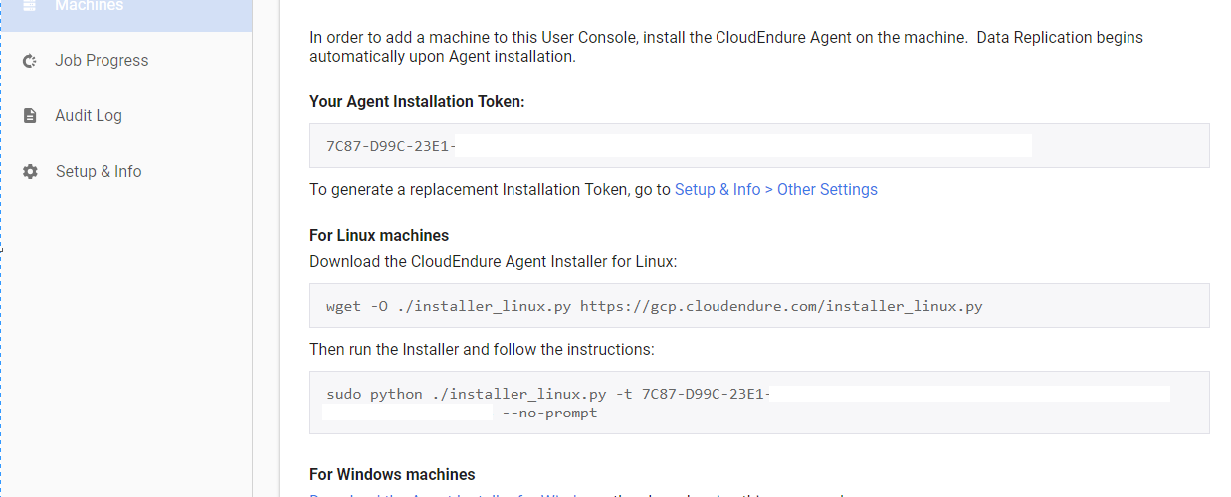Click the Agent Installation Token field

coord(758,146)
